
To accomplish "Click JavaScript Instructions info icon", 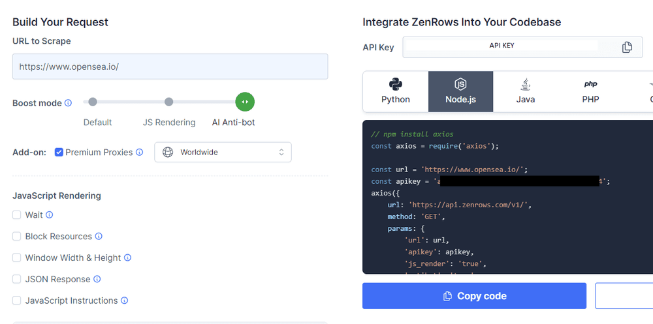I will click(x=124, y=301).
